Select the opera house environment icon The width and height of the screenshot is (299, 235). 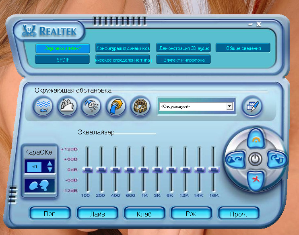[67, 106]
